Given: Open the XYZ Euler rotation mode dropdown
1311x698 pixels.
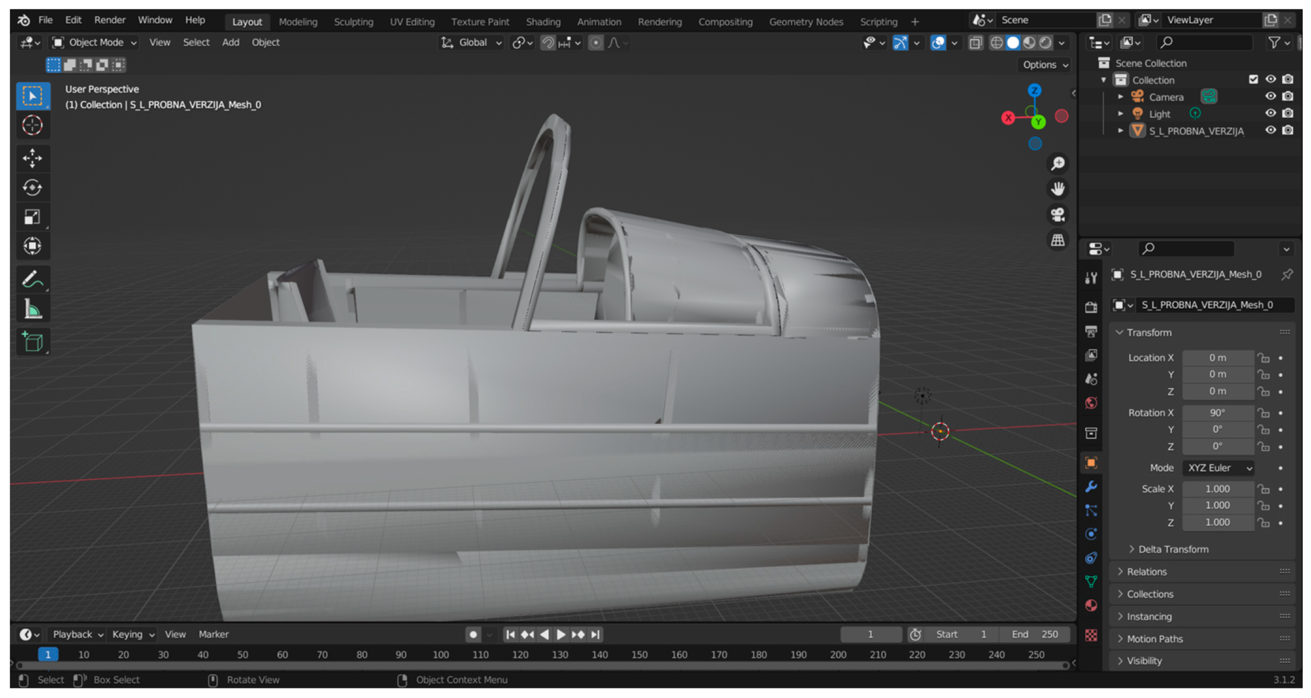Looking at the screenshot, I should point(1219,468).
